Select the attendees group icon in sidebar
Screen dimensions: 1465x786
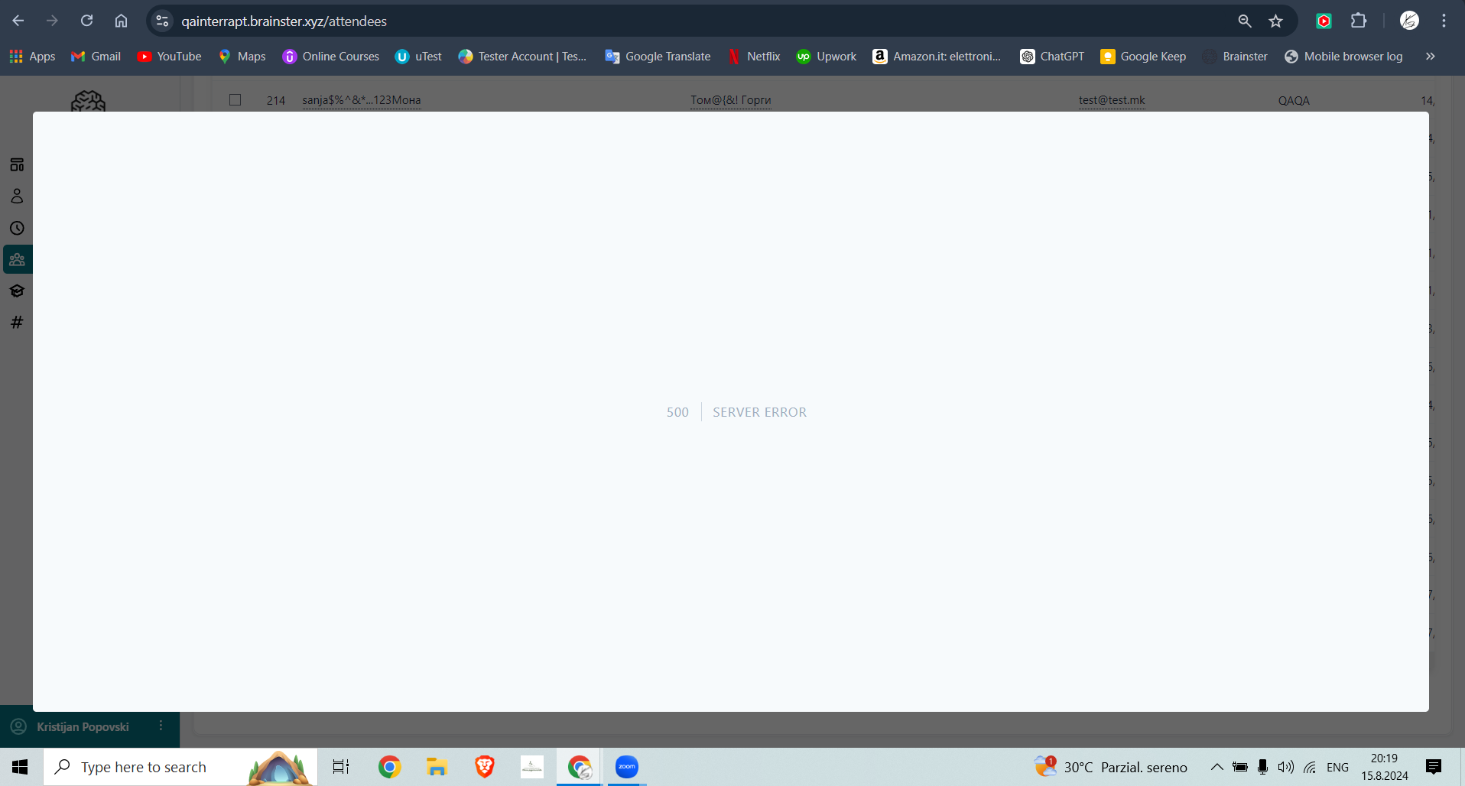tap(17, 260)
